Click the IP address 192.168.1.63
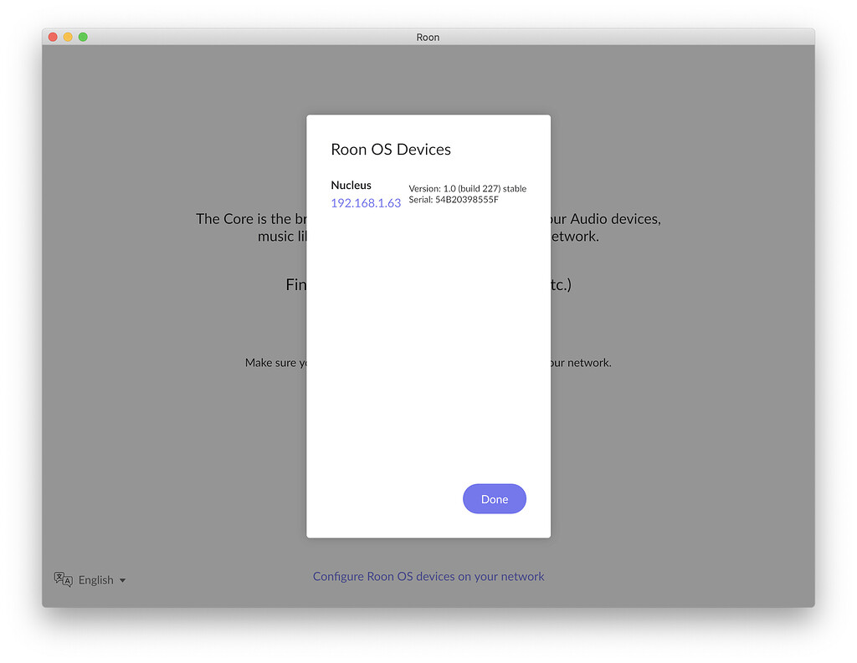 pos(366,202)
